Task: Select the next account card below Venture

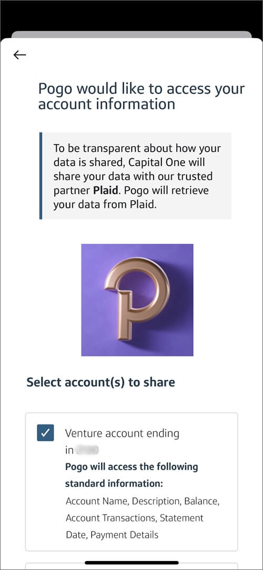Action: [131, 566]
